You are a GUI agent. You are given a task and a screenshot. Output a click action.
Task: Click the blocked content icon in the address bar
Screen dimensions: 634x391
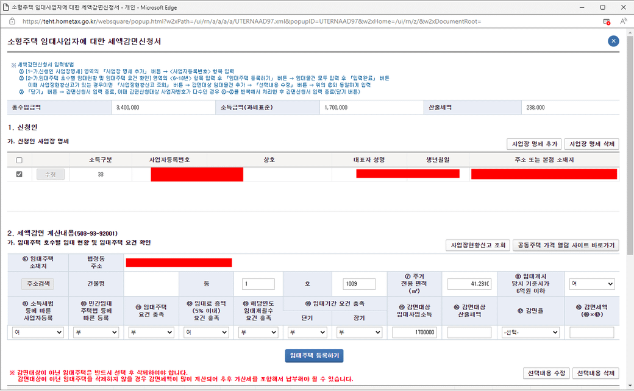pyautogui.click(x=607, y=21)
